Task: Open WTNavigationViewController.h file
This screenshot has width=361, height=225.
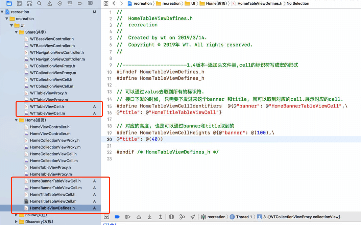Action: (57, 52)
